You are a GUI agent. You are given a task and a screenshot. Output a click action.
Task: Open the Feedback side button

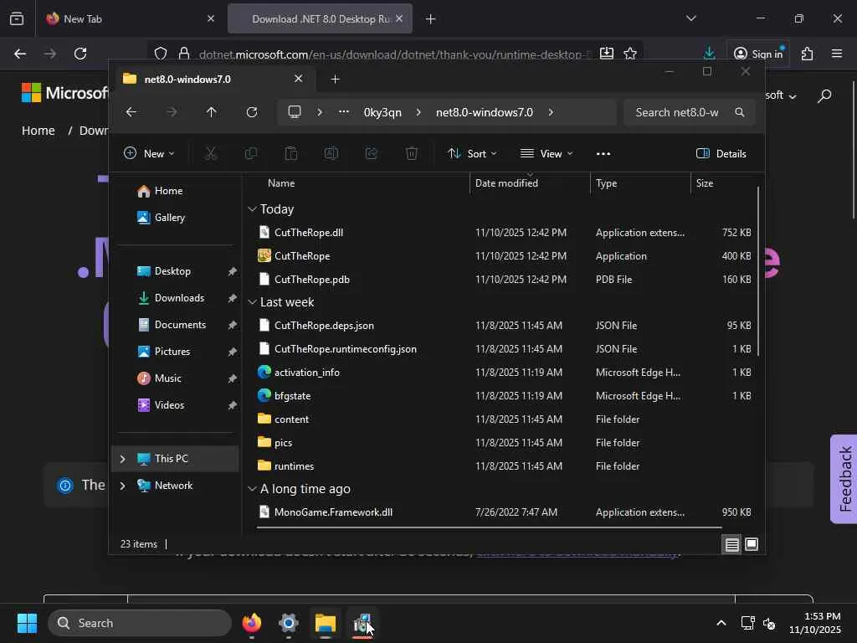click(x=844, y=479)
